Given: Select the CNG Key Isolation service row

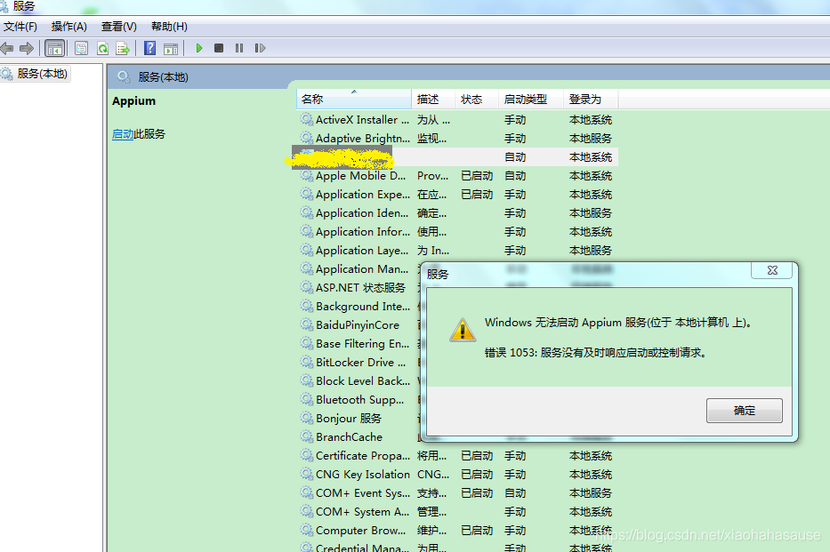Looking at the screenshot, I should point(457,475).
